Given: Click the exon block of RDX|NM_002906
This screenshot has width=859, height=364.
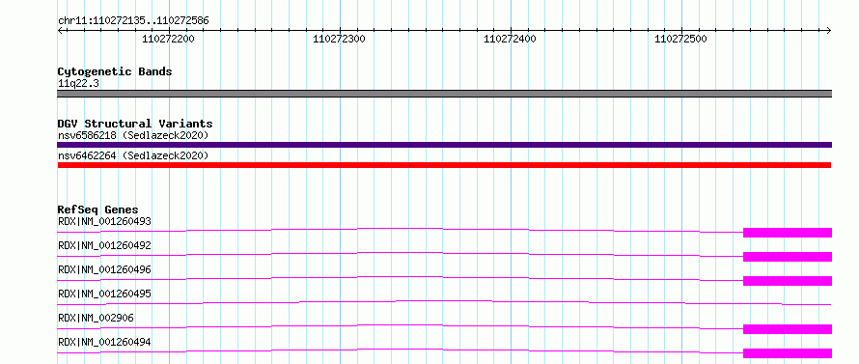Looking at the screenshot, I should (788, 329).
